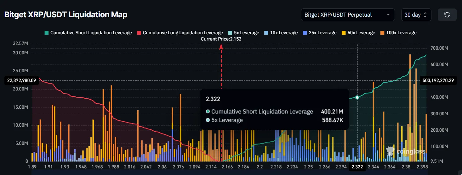The image size is (462, 175).
Task: Click the 50x Leverage yellow legend icon
Action: click(x=343, y=33)
